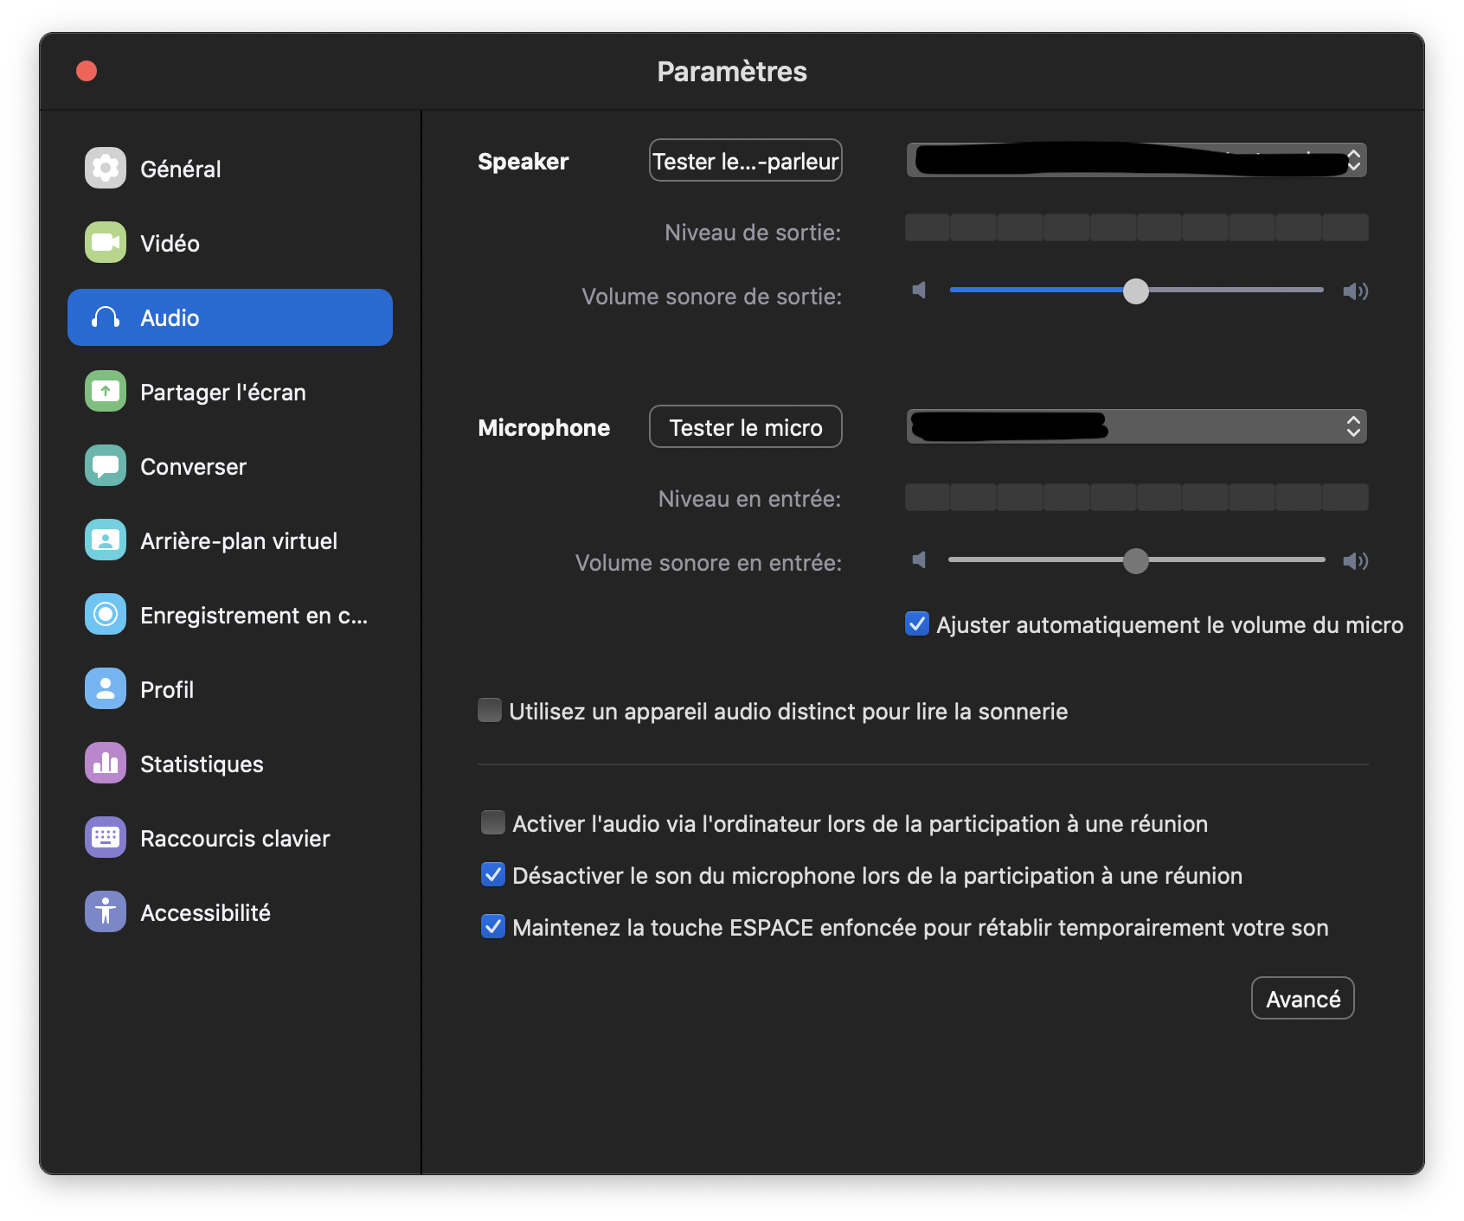Click low-volume speaker icon for output volume
1464x1221 pixels.
click(920, 291)
